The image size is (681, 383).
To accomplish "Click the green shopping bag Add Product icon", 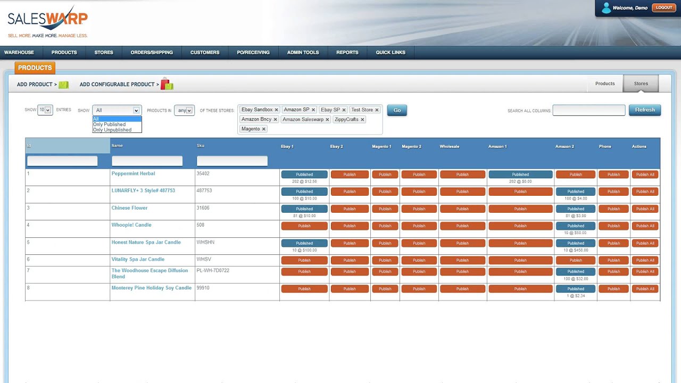I will tap(64, 85).
